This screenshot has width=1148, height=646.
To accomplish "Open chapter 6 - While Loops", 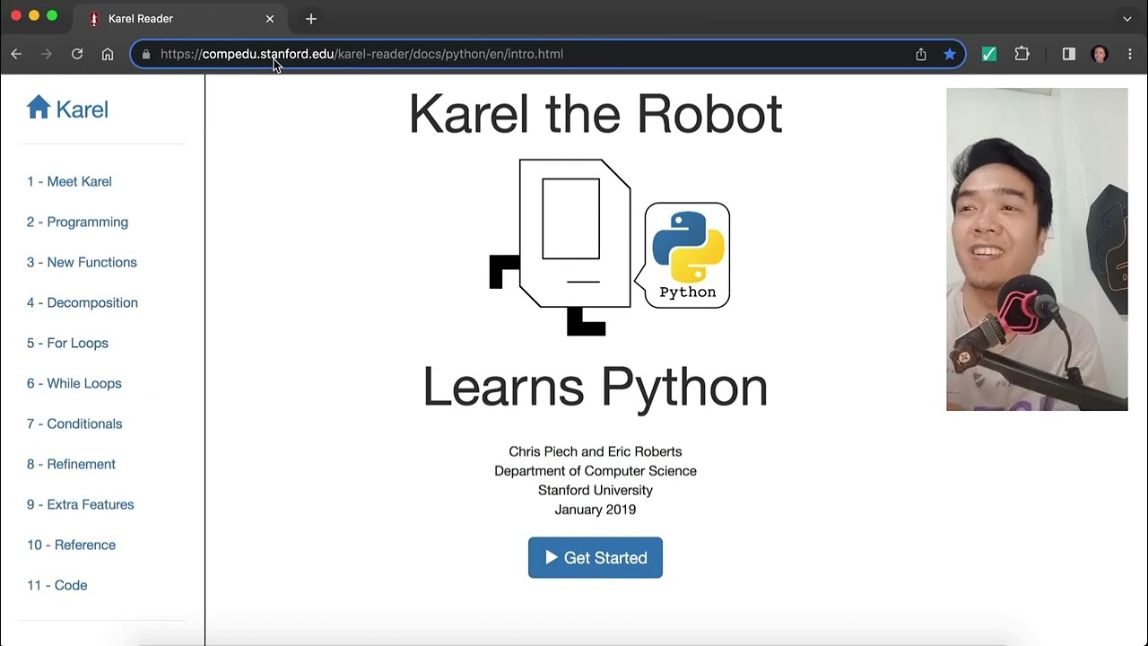I will pyautogui.click(x=74, y=383).
